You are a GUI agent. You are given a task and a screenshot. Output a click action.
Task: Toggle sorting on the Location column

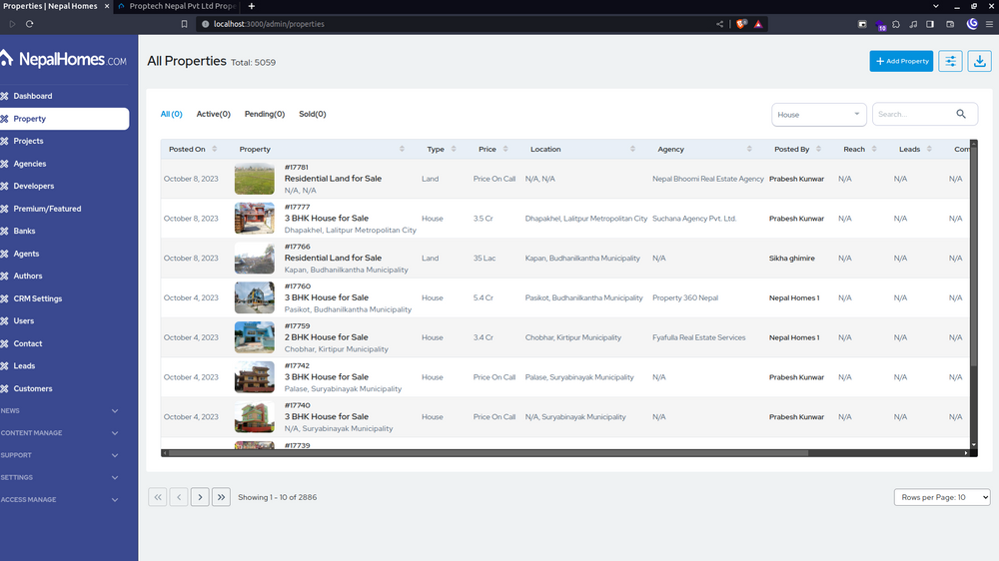point(633,149)
